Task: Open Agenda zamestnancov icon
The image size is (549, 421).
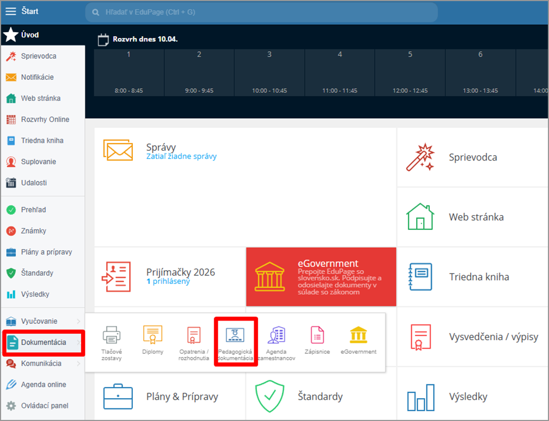Action: pos(276,335)
